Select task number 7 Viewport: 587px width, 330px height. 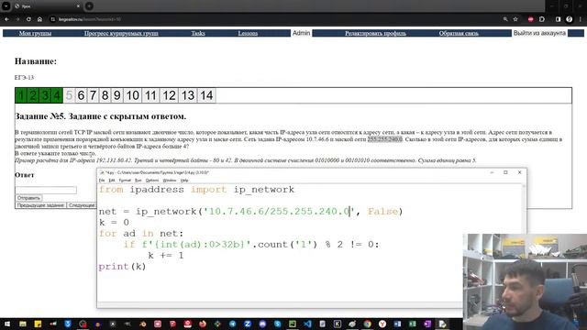point(93,95)
